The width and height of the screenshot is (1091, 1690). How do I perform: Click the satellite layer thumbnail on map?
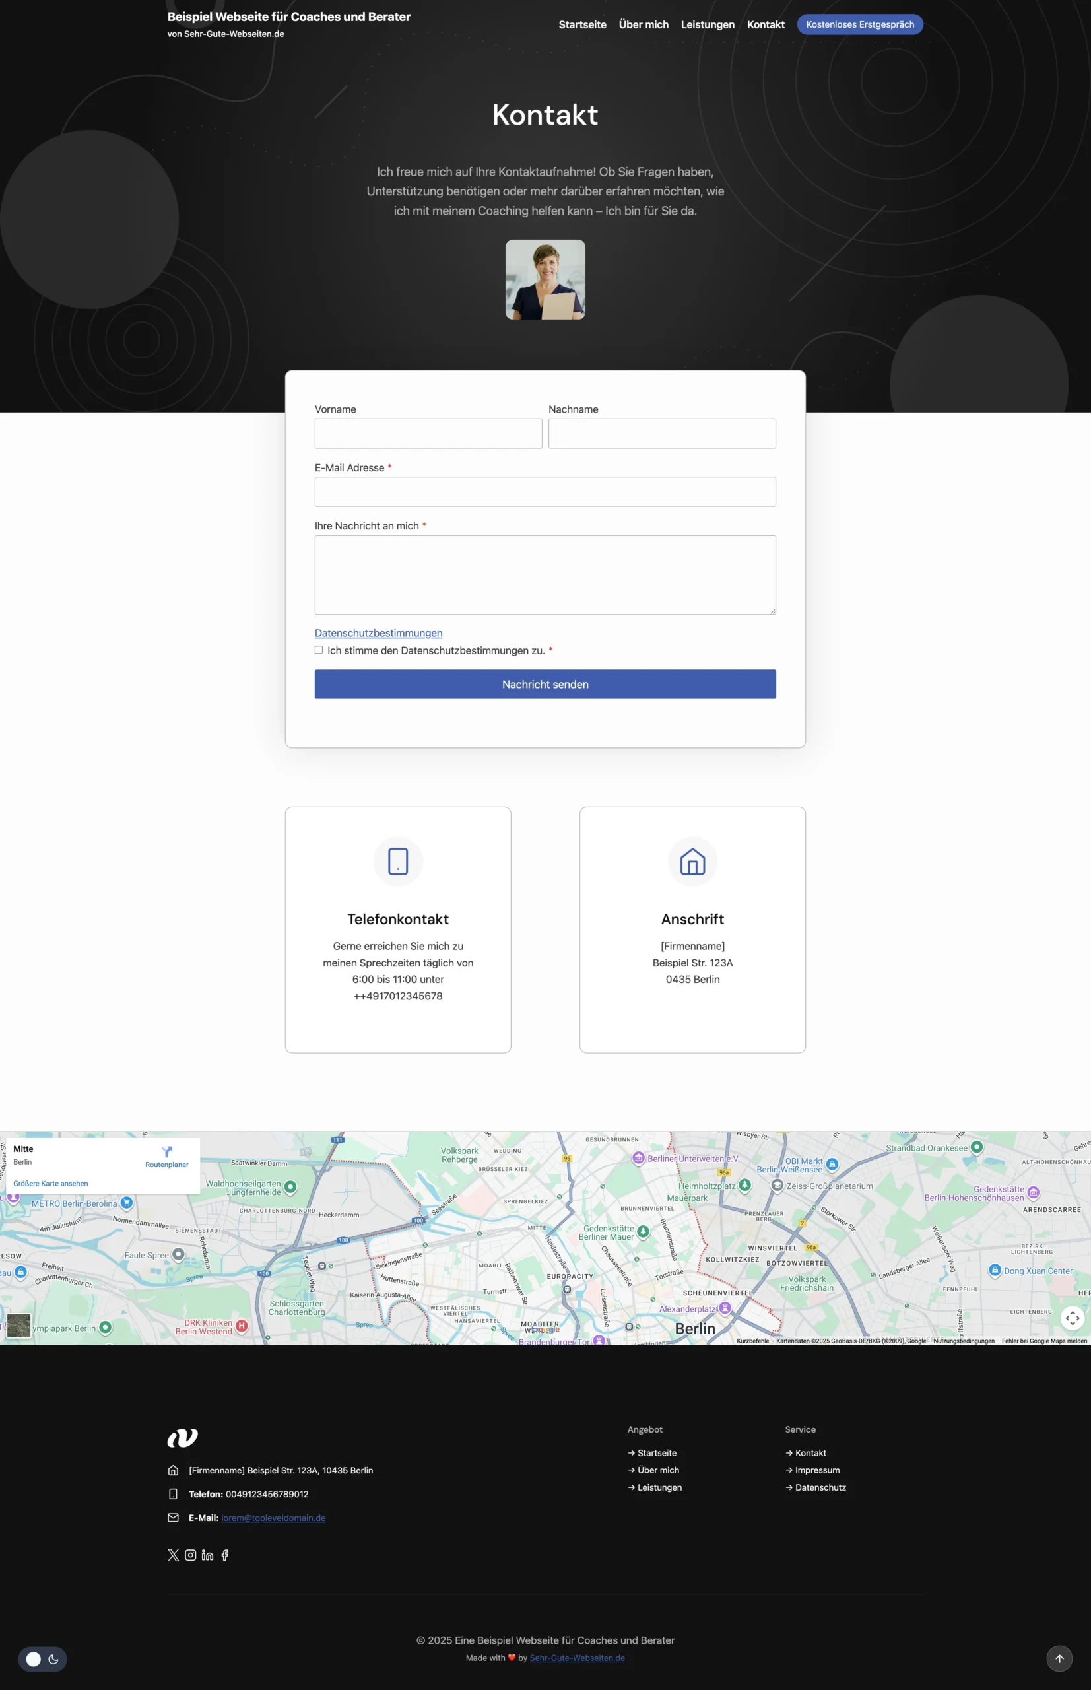(19, 1325)
